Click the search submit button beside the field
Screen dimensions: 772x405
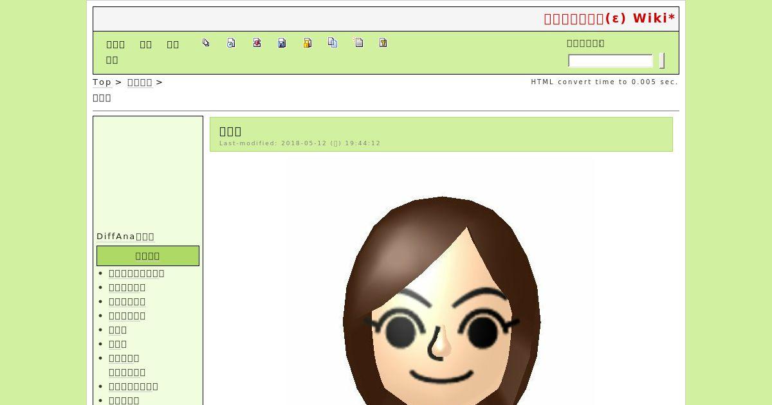click(x=662, y=61)
